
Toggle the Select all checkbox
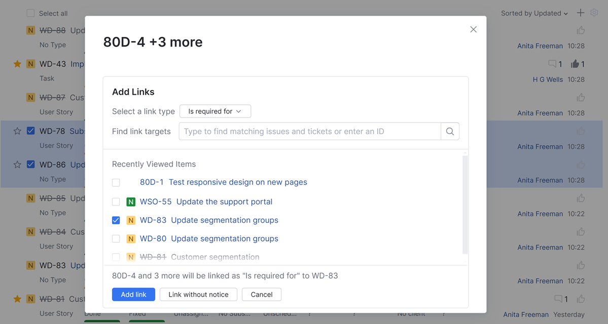point(31,13)
